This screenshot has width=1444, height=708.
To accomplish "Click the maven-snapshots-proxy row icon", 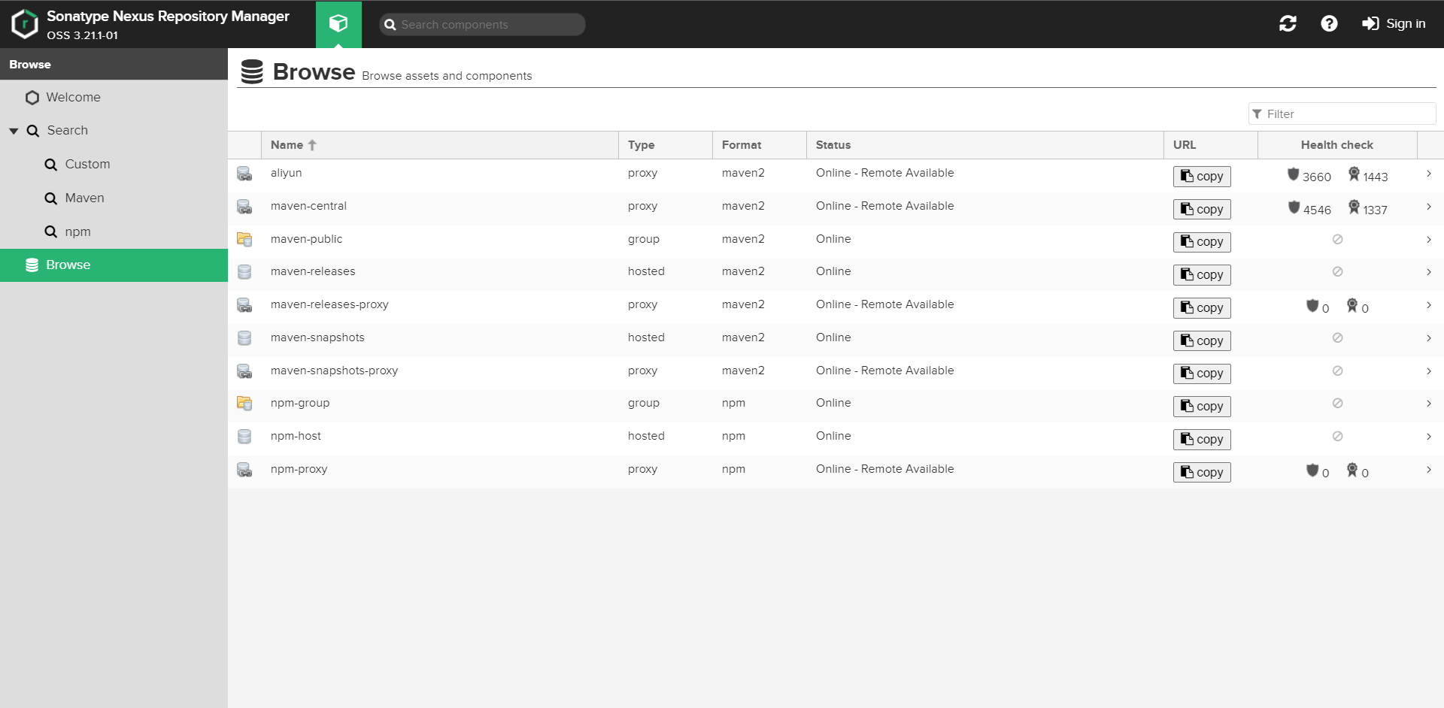I will click(x=244, y=371).
